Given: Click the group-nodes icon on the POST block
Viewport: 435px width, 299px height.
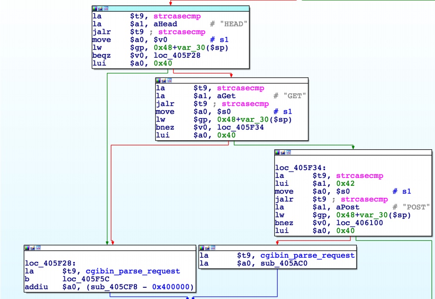Looking at the screenshot, I should [289, 152].
